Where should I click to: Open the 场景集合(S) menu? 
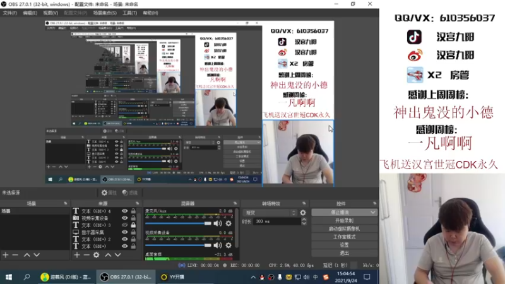coord(105,13)
